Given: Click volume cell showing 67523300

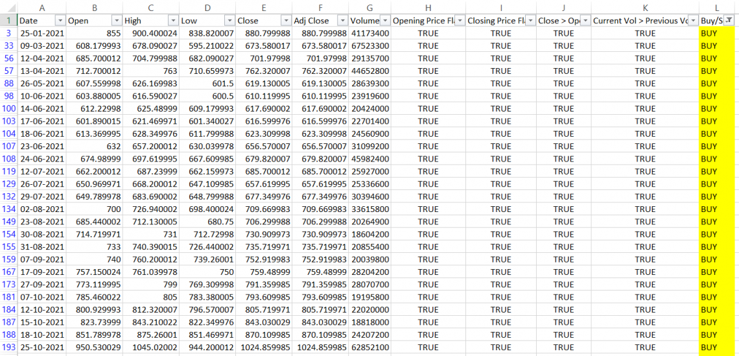Looking at the screenshot, I should (369, 46).
